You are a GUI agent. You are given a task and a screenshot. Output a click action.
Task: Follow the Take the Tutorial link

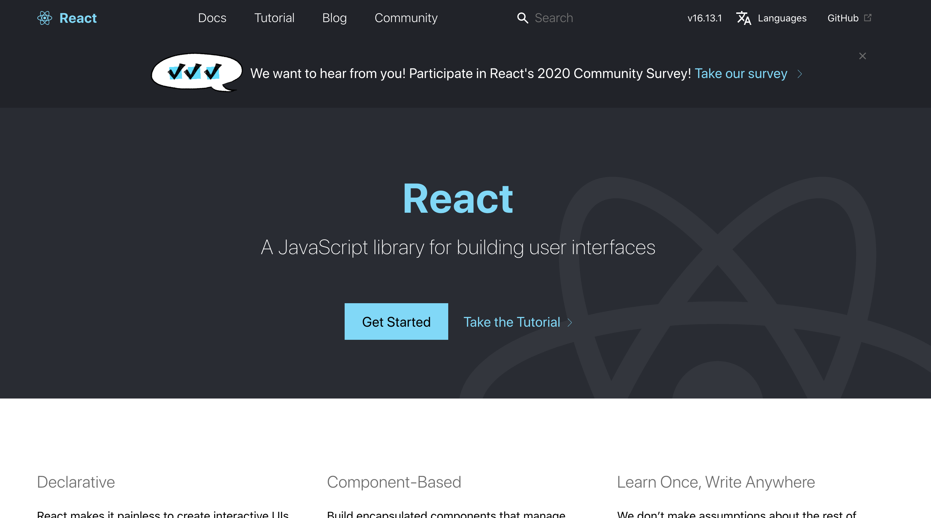[512, 322]
